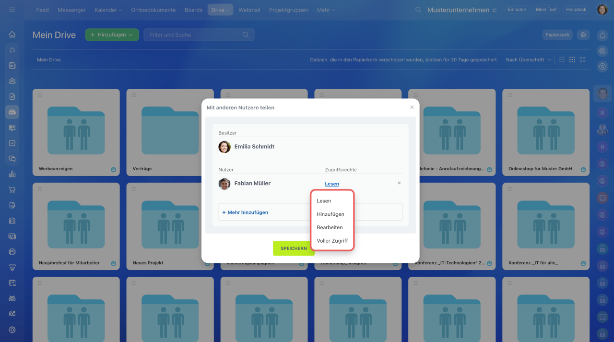Click the search magnifier in the filter field
This screenshot has height=342, width=614.
(246, 35)
